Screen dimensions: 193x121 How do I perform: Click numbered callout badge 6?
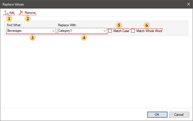point(147,25)
